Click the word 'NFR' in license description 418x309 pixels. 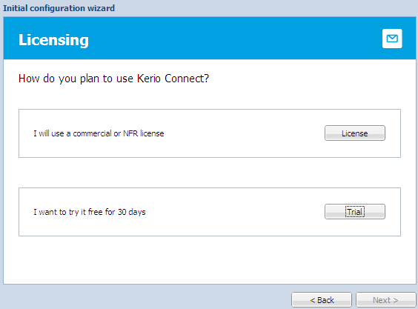[x=130, y=133]
